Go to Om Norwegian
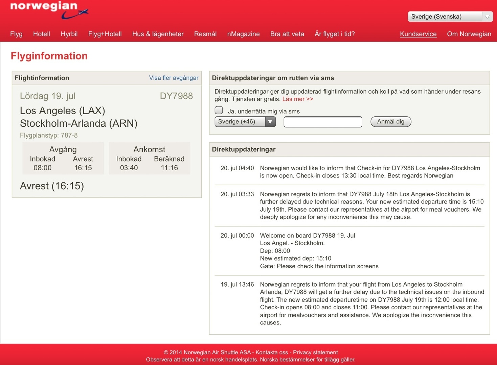The image size is (497, 365). [469, 34]
